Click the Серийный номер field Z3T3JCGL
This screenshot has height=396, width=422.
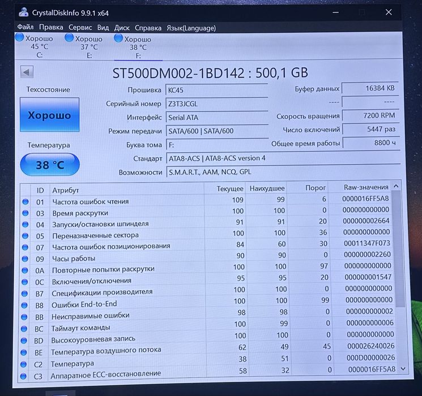[x=217, y=104]
